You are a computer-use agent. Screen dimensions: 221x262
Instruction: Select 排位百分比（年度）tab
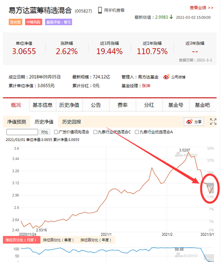click(96, 240)
